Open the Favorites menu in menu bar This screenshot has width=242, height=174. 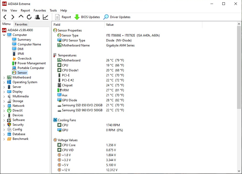click(x=40, y=10)
